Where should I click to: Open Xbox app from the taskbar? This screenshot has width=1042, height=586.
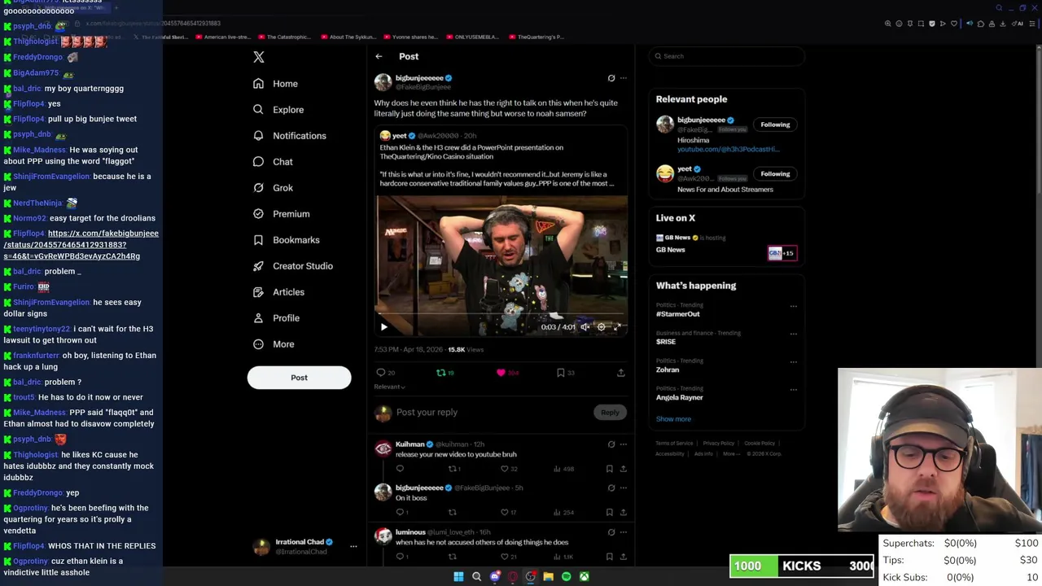(x=584, y=576)
